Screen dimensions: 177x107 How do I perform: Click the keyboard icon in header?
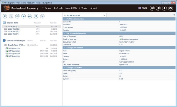pyautogui.click(x=152, y=8)
